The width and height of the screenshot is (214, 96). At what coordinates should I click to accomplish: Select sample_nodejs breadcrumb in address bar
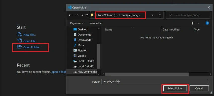[x=131, y=15]
